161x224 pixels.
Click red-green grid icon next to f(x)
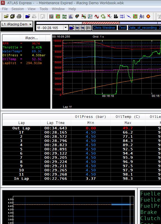click(135, 17)
